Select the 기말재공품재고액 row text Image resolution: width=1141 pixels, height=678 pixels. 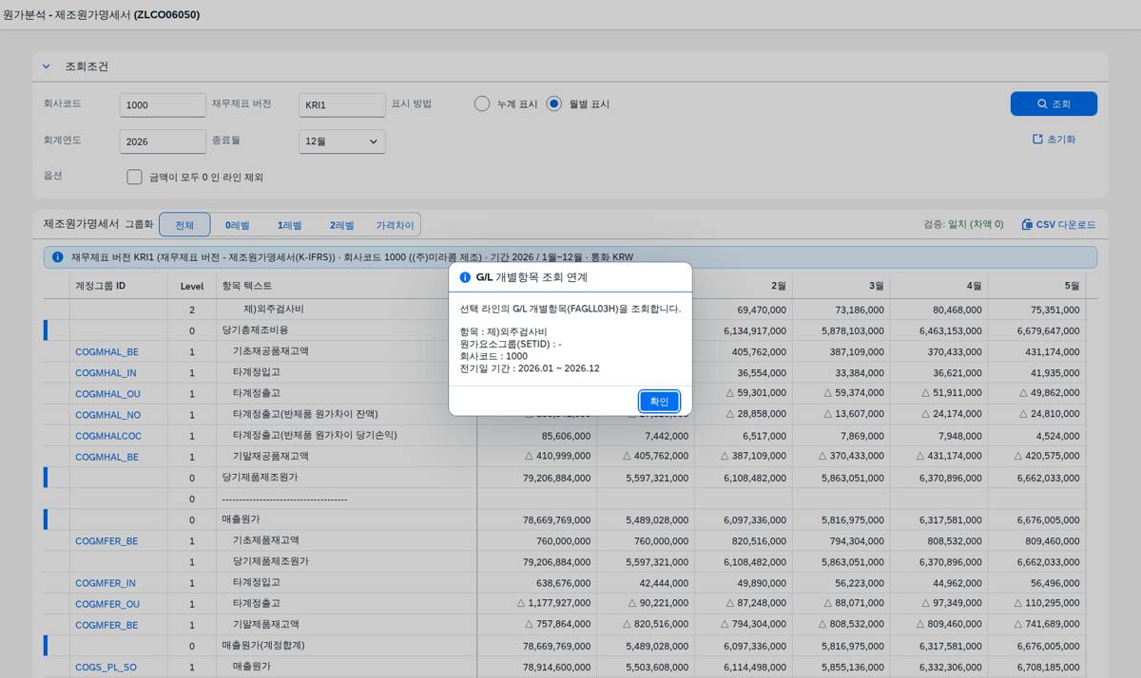tap(270, 457)
